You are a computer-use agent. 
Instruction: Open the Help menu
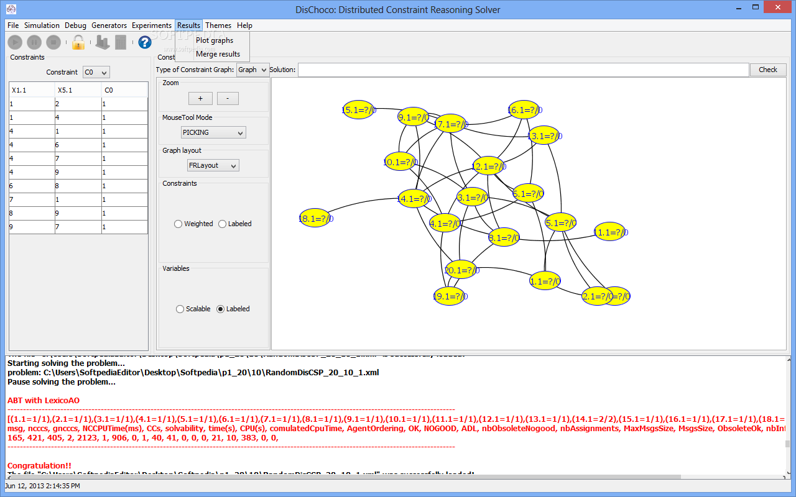tap(244, 25)
